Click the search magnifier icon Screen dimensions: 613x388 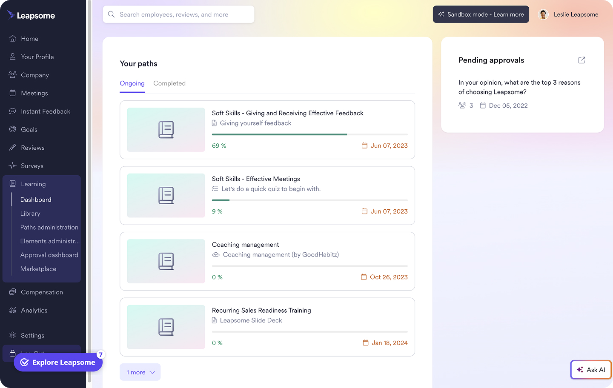(111, 14)
